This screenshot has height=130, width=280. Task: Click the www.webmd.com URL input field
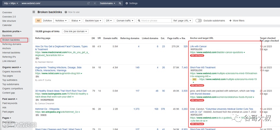pos(53,3)
